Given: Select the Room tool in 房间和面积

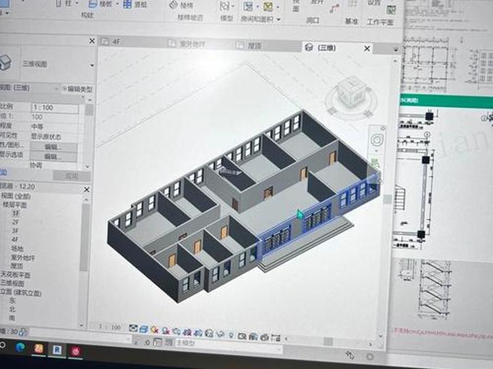Looking at the screenshot, I should (x=248, y=6).
